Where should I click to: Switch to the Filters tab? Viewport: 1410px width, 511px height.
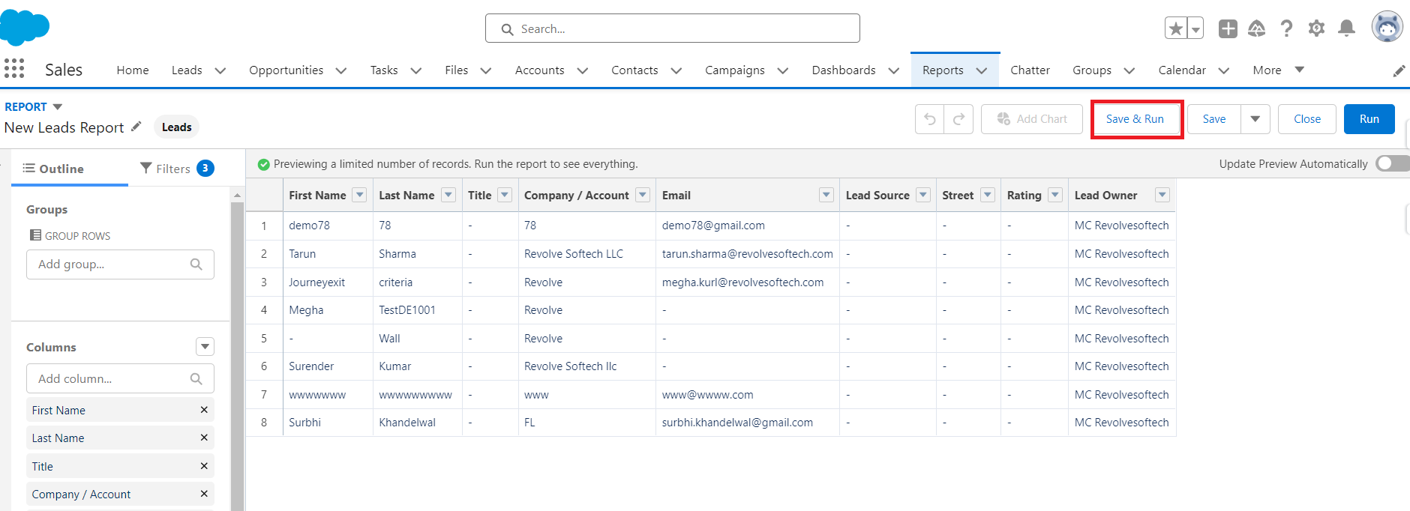click(177, 169)
